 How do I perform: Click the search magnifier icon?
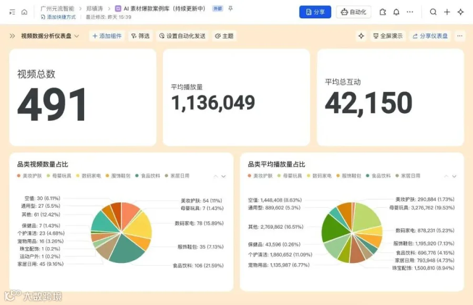[433, 12]
